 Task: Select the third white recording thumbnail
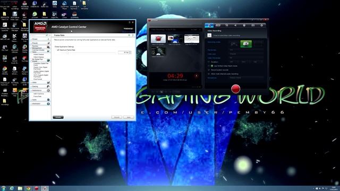(x=192, y=39)
